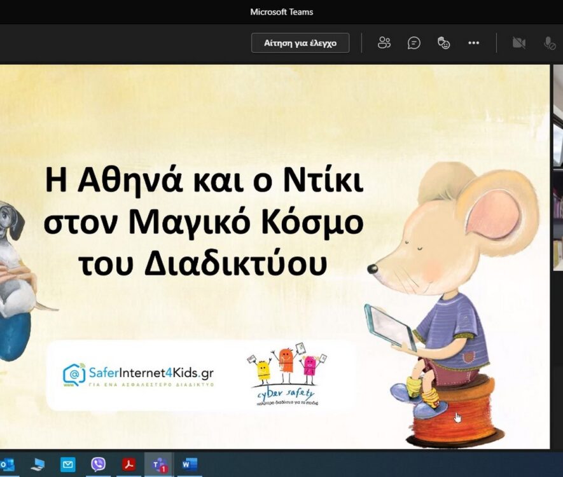563x477 pixels.
Task: Open Viber from the taskbar
Action: pyautogui.click(x=98, y=464)
